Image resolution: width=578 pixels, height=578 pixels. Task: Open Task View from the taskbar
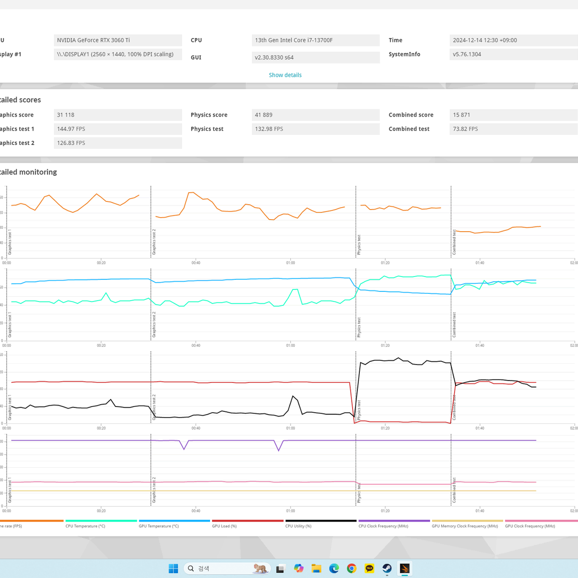pyautogui.click(x=281, y=568)
